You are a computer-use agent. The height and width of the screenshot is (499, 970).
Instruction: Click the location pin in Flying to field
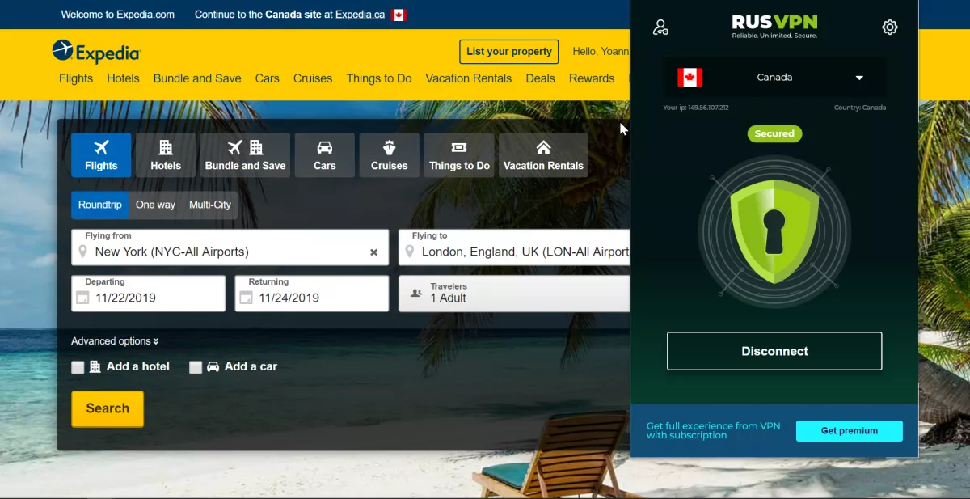409,252
